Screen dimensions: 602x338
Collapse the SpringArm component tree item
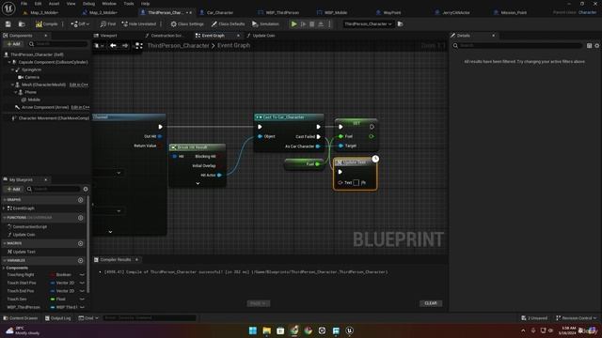(x=12, y=69)
